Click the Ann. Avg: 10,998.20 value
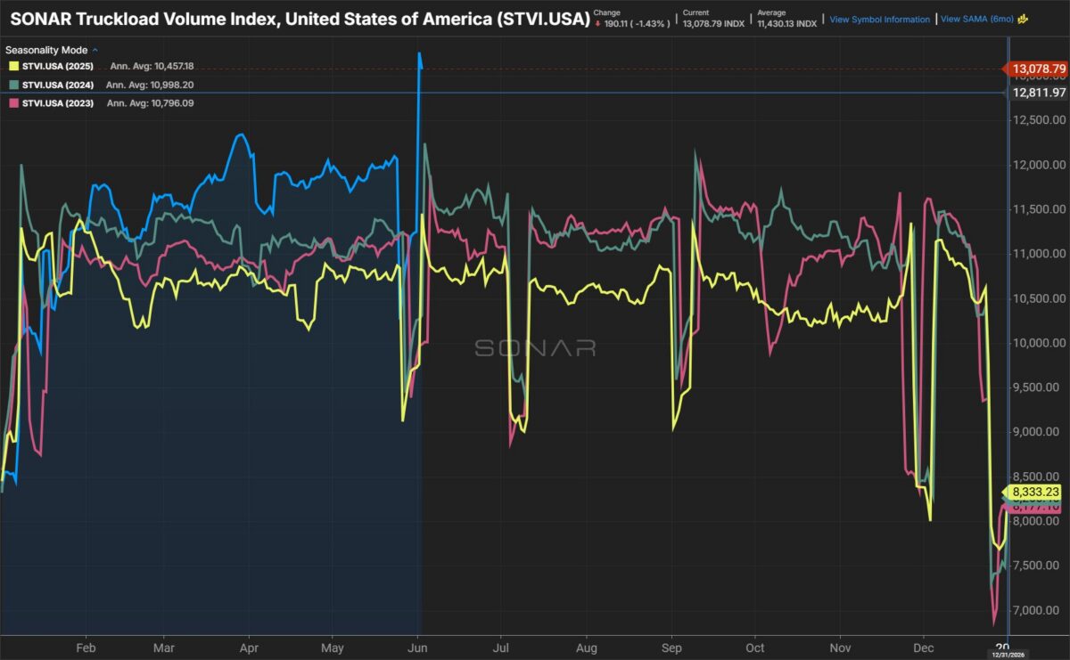 coord(150,86)
